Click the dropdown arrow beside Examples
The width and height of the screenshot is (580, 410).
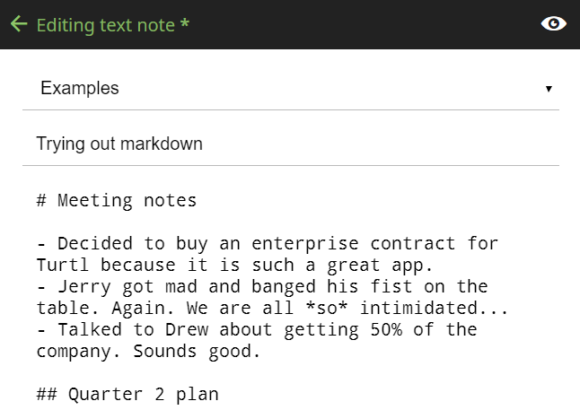point(549,89)
